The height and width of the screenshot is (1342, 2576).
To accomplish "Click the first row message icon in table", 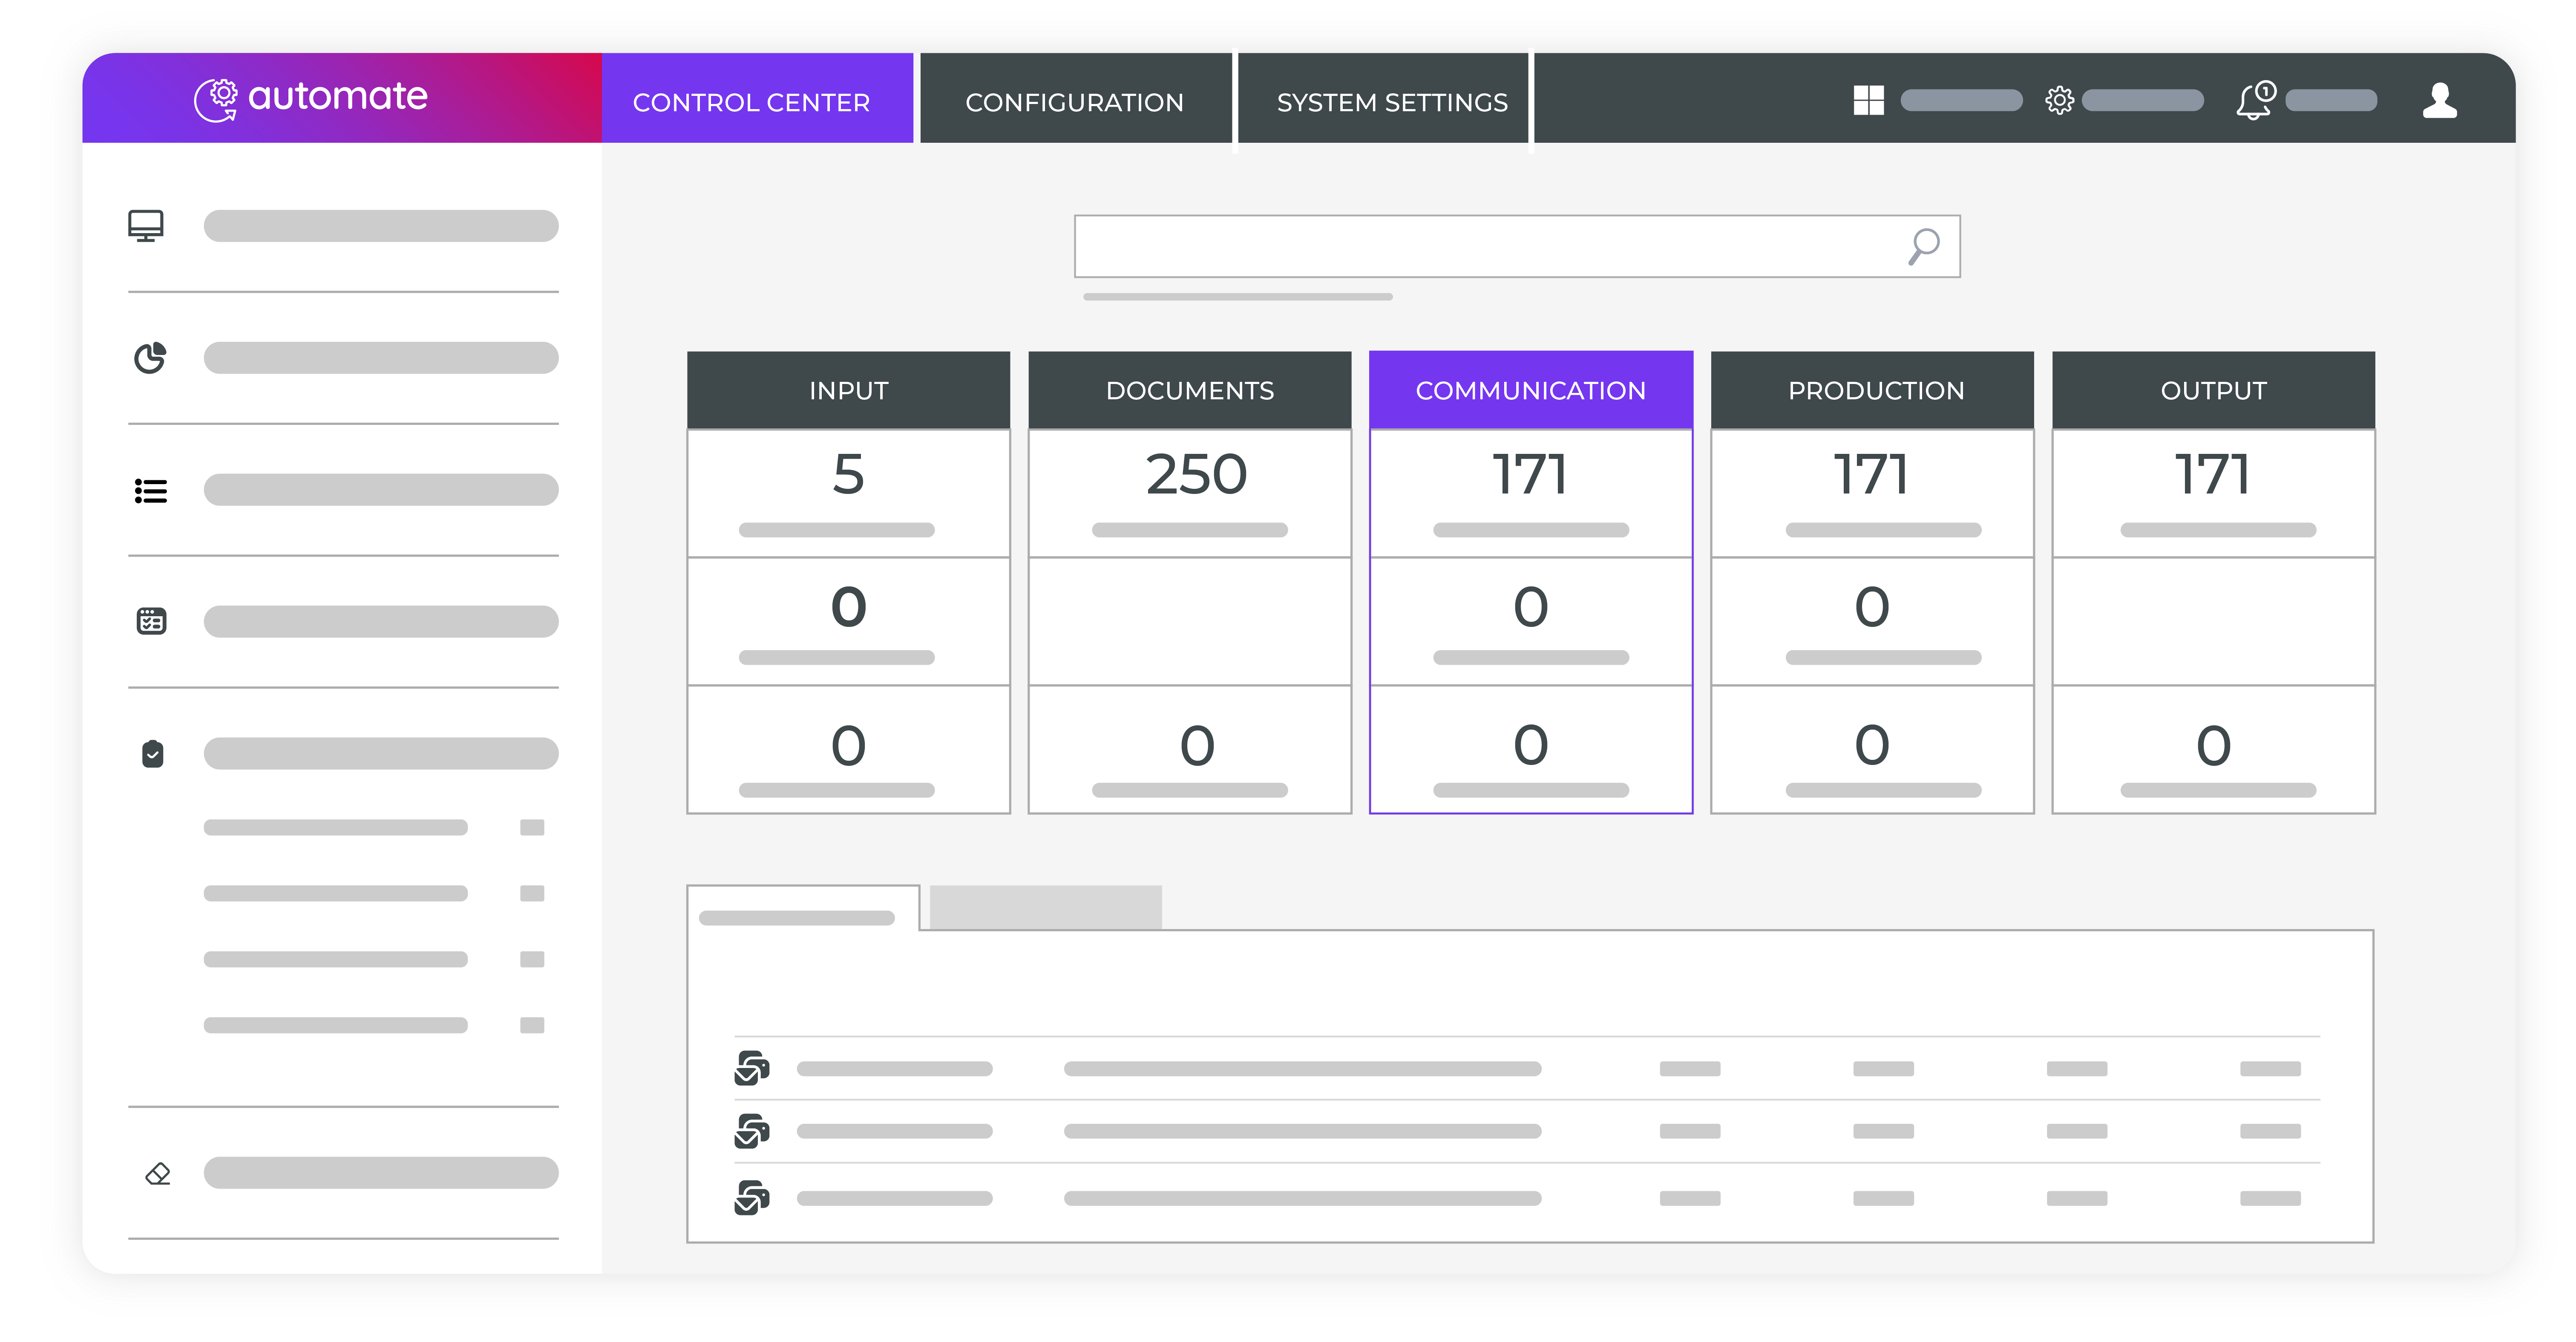I will point(752,1068).
